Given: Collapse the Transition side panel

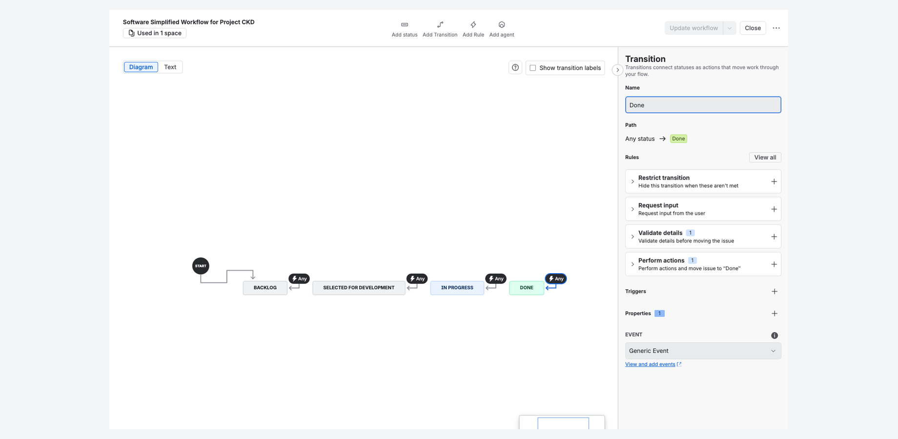Looking at the screenshot, I should [617, 70].
